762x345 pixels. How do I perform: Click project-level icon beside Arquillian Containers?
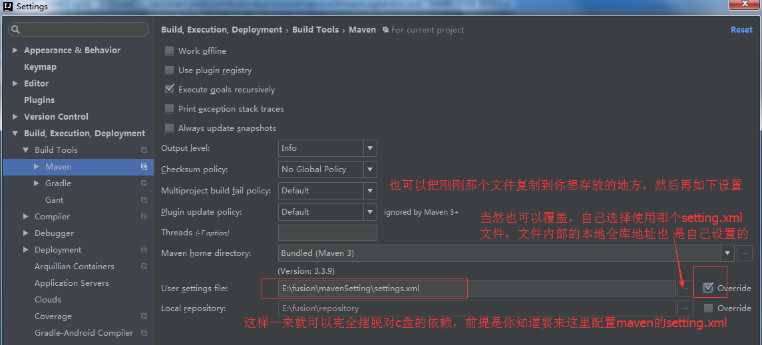point(144,267)
